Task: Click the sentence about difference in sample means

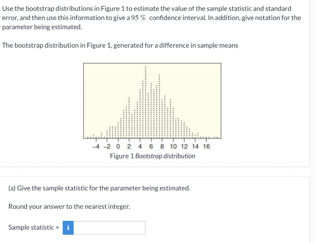Action: 120,45
